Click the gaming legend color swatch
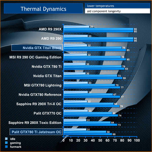 [6, 143]
